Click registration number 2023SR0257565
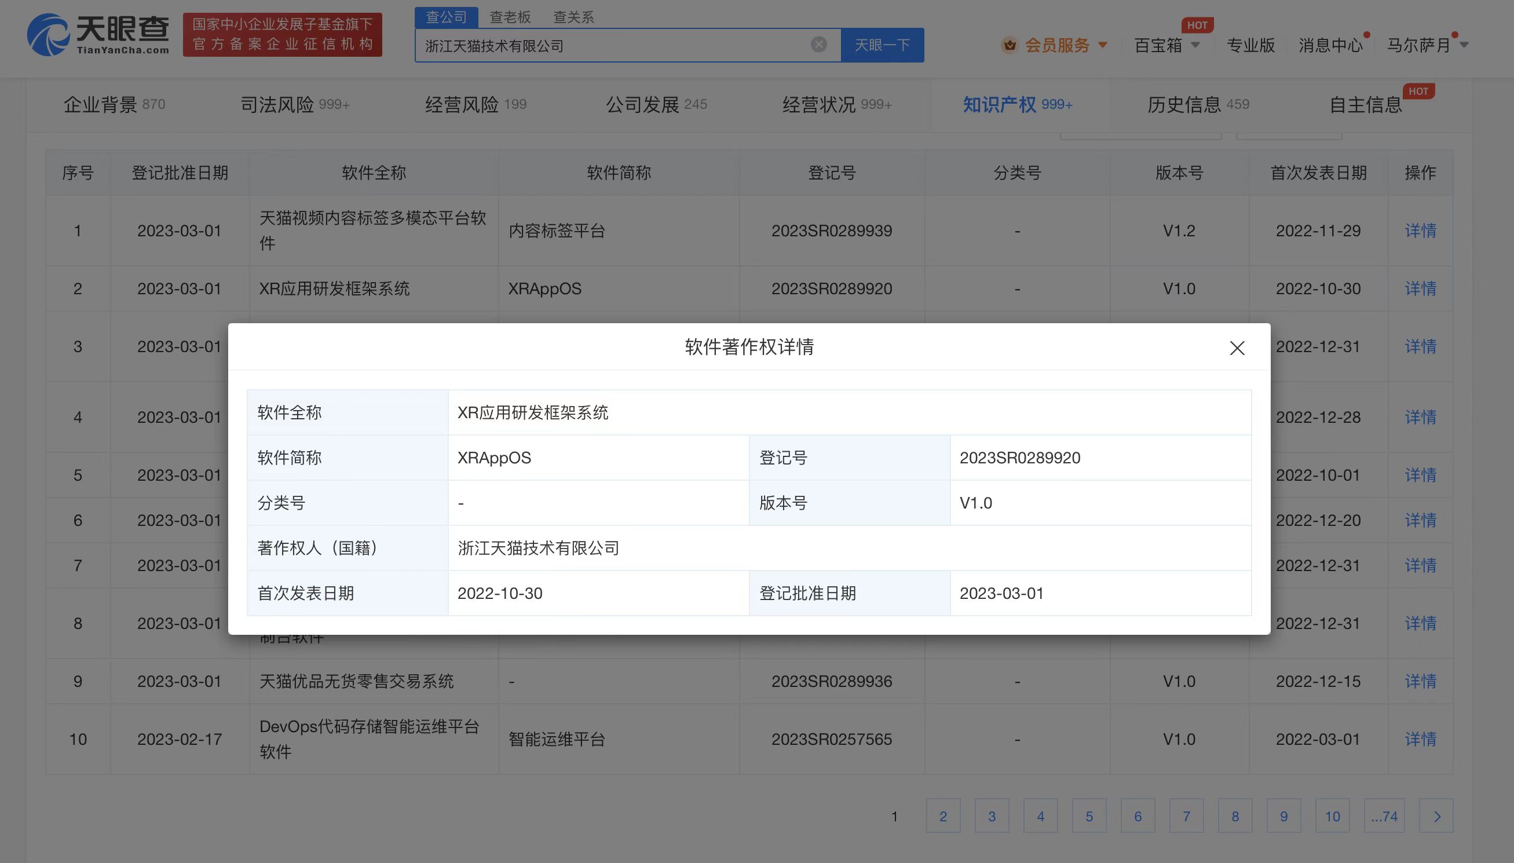 (x=831, y=739)
